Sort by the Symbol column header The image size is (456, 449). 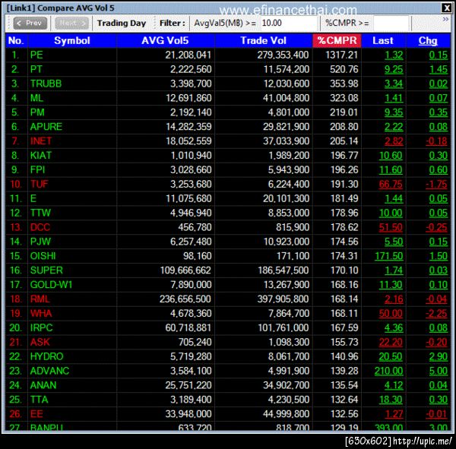(72, 41)
